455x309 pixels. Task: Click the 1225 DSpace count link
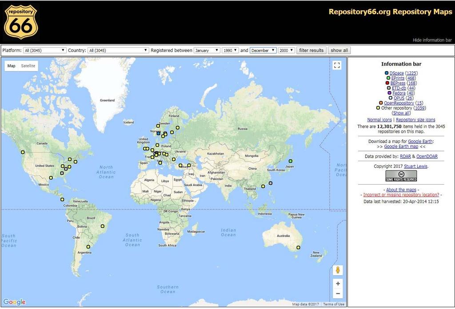point(411,73)
